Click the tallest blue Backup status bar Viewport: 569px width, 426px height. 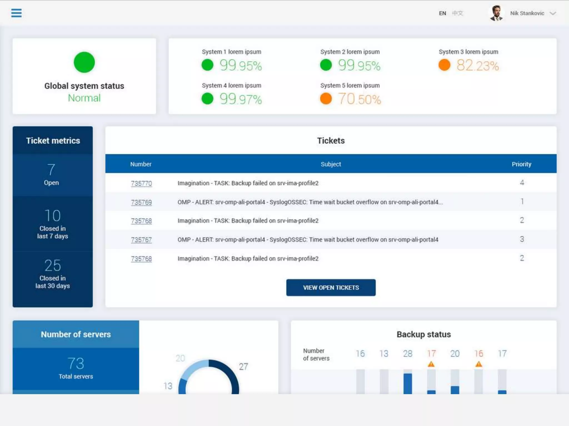[408, 384]
